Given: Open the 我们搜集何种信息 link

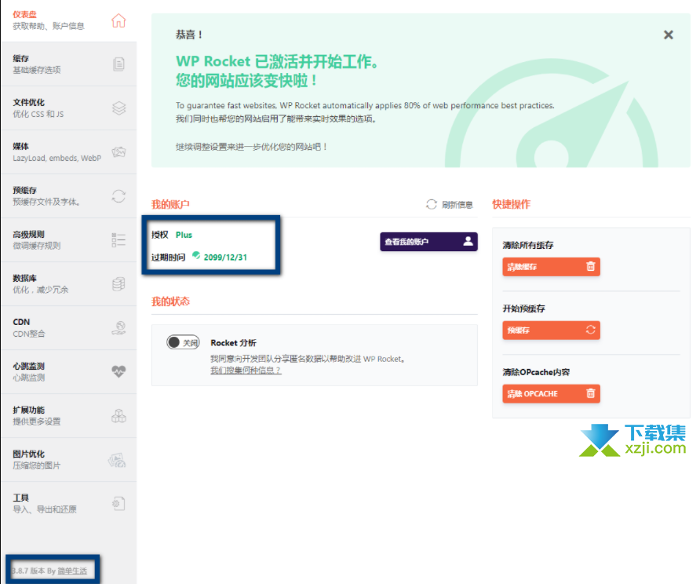Looking at the screenshot, I should [246, 370].
